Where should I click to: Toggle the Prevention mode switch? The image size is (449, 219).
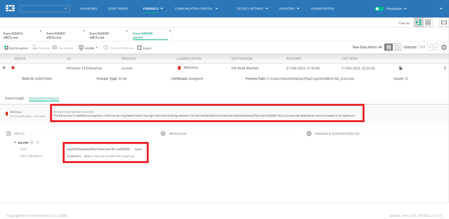[379, 9]
